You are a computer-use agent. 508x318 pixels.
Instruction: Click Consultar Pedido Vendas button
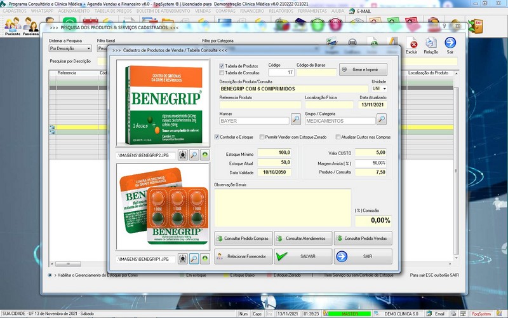click(363, 238)
